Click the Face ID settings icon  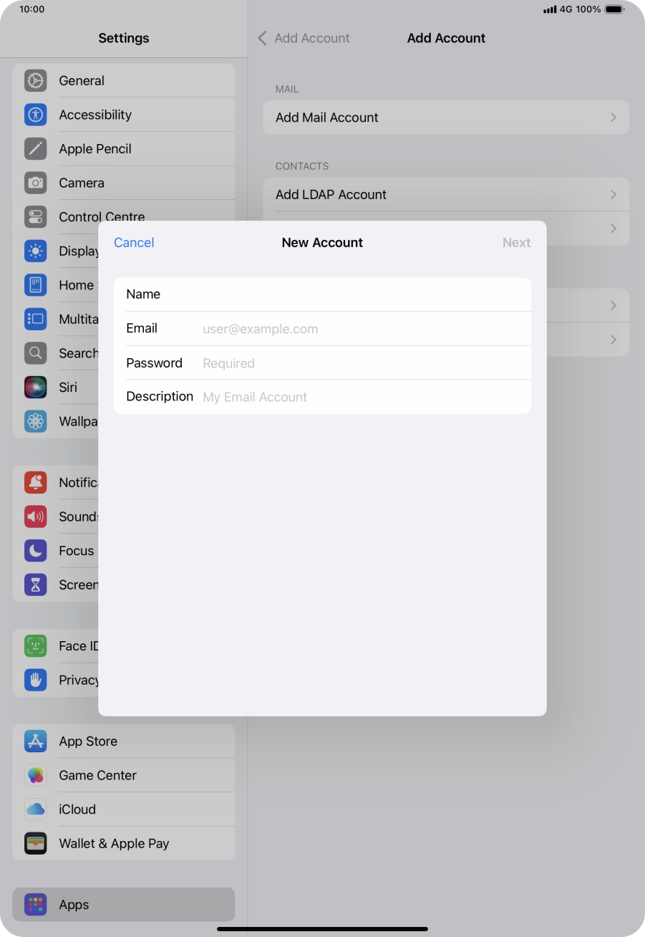[35, 645]
